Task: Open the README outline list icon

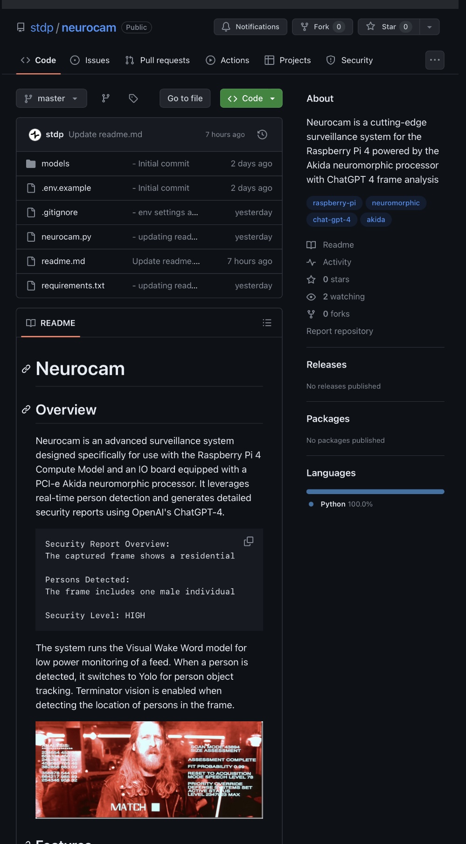Action: (x=267, y=323)
